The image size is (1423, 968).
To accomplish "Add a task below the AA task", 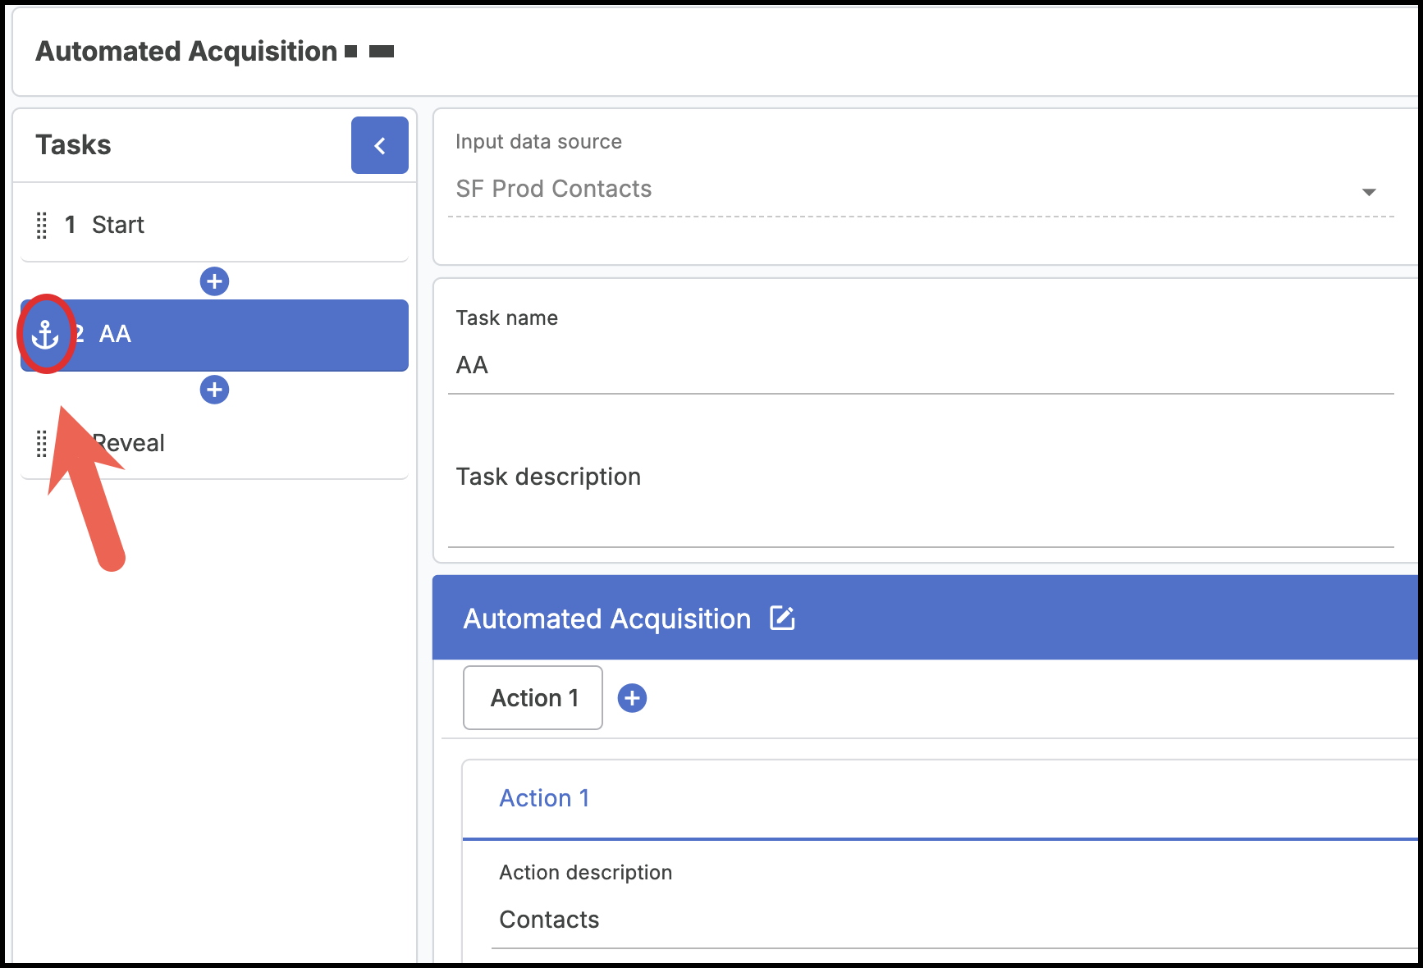I will coord(214,390).
